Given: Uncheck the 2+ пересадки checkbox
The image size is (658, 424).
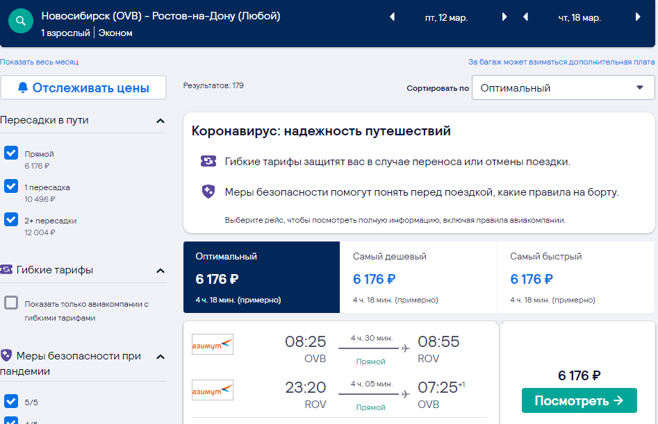Looking at the screenshot, I should click(x=11, y=219).
